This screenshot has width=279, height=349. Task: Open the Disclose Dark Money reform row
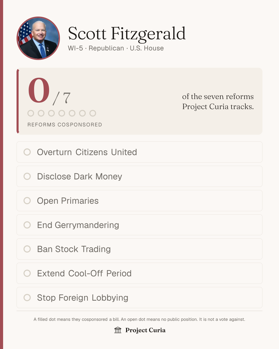(x=139, y=176)
